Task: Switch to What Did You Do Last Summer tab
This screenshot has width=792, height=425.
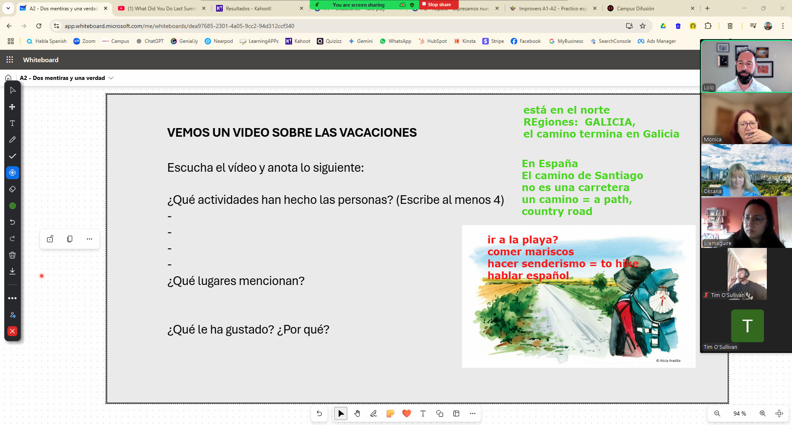Action: [x=161, y=8]
